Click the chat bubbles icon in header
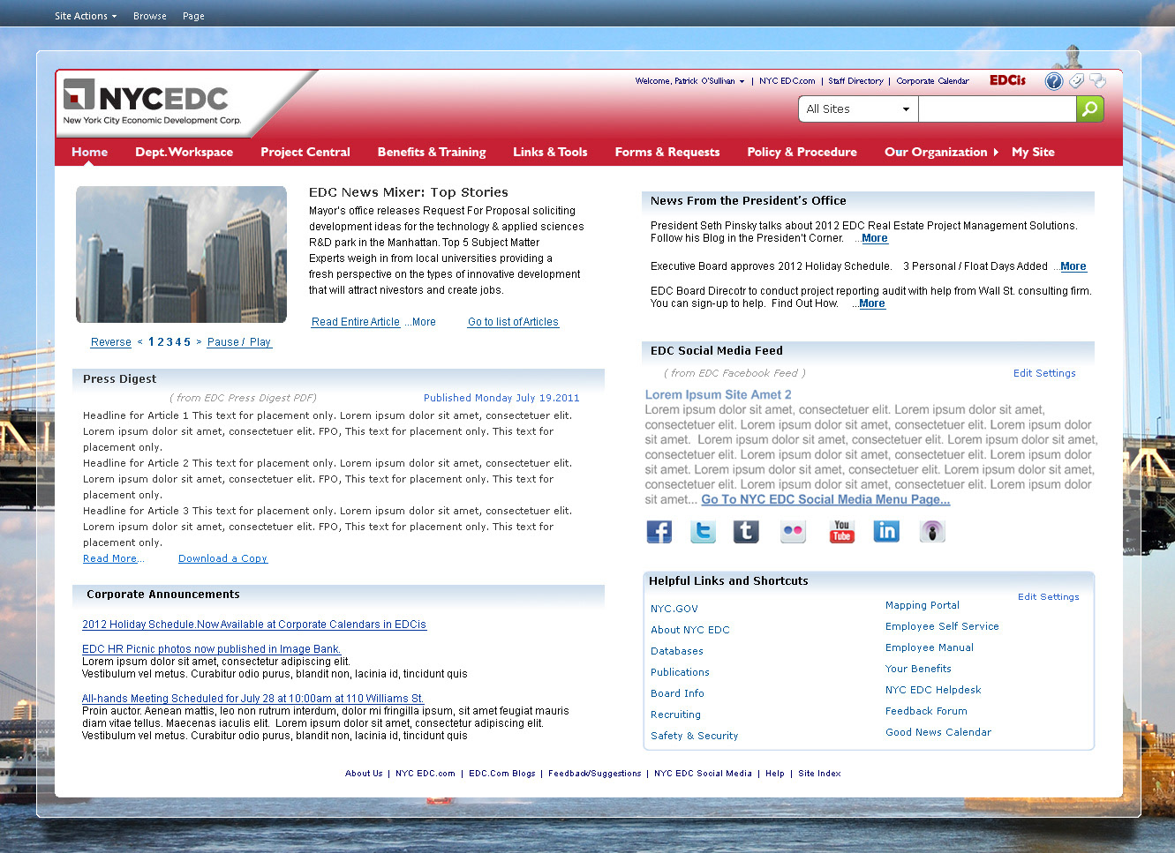 click(1097, 81)
